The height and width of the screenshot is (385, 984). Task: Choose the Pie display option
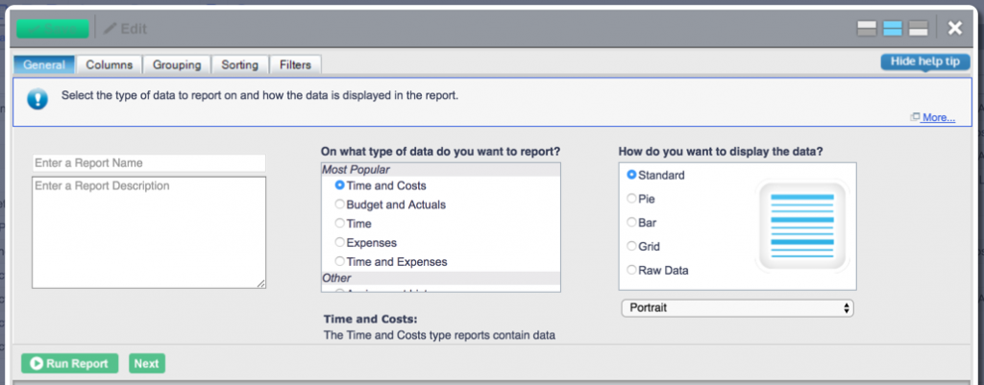point(632,199)
